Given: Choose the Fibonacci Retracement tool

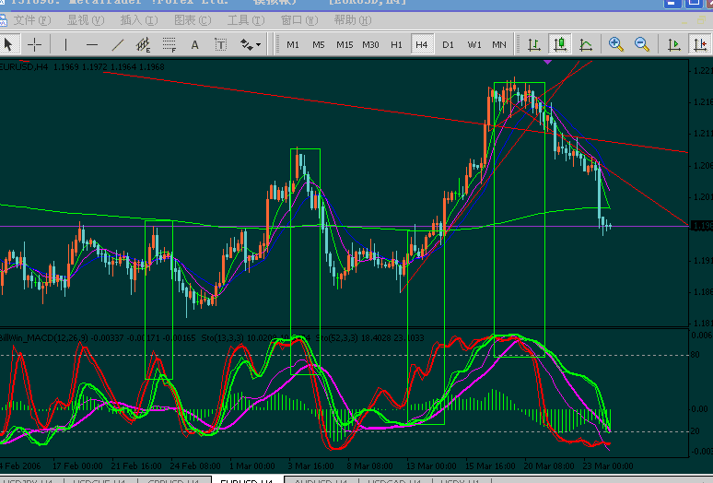Looking at the screenshot, I should coord(169,44).
